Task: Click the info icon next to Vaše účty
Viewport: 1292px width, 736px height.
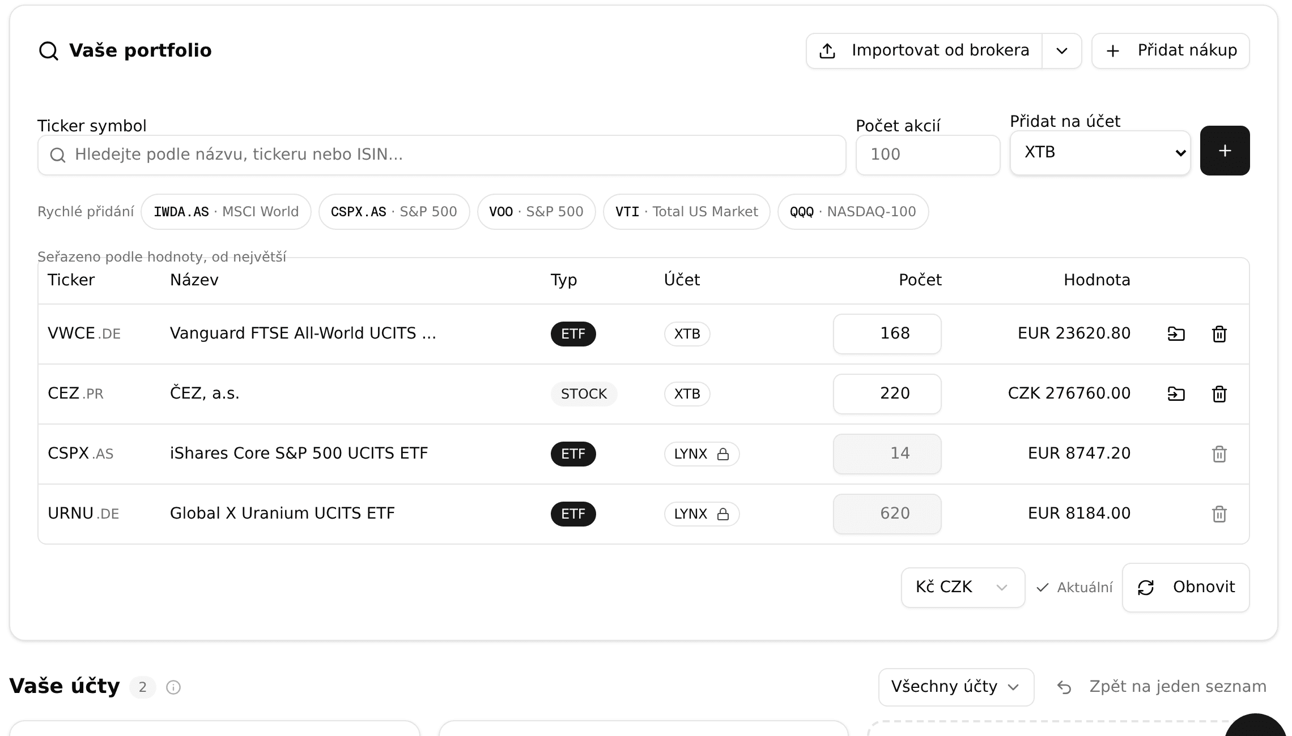Action: tap(173, 687)
